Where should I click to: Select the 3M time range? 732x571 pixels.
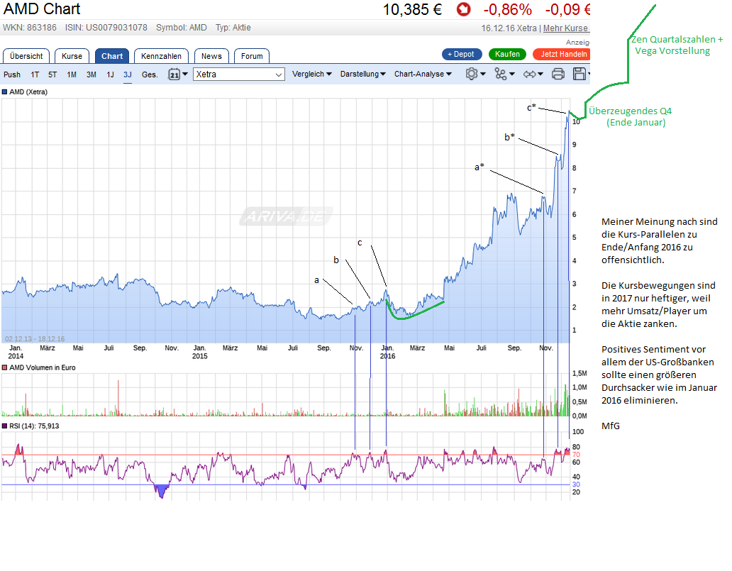pos(91,74)
